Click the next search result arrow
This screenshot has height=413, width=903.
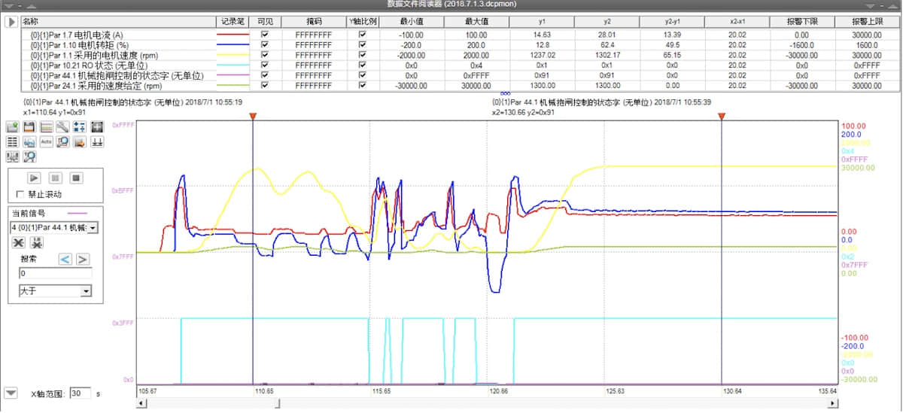tap(83, 259)
